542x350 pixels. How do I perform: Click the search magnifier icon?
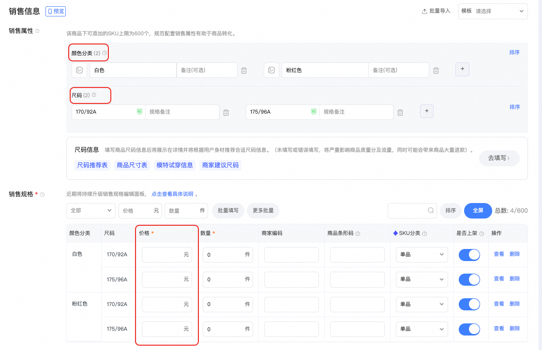click(431, 211)
